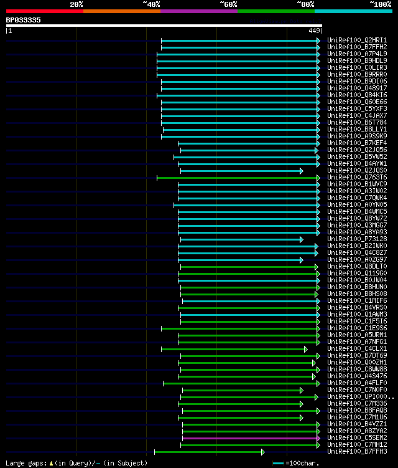The image size is (398, 468).
Task: Open the UniRef100_B9DI06 entry
Action: point(357,81)
